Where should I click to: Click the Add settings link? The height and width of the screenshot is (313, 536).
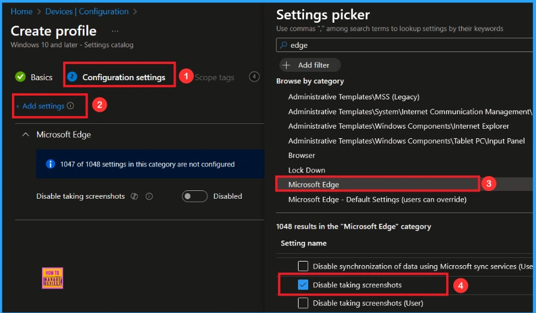40,106
